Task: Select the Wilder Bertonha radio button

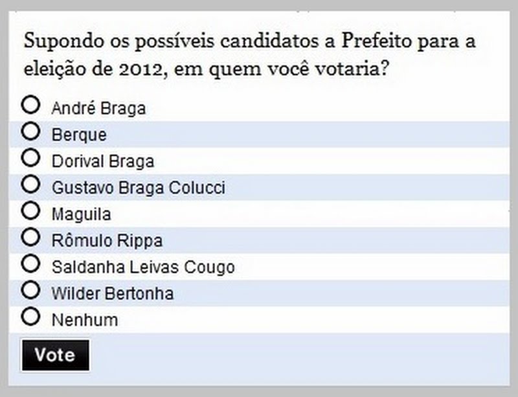Action: point(30,290)
